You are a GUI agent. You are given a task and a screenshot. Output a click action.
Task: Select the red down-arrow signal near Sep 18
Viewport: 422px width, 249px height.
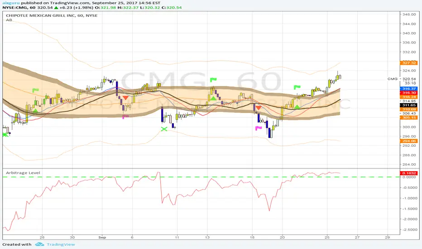(259, 108)
